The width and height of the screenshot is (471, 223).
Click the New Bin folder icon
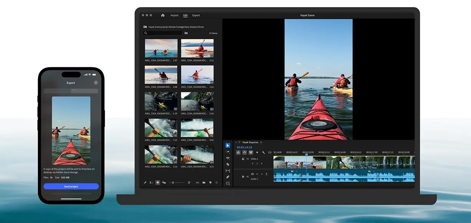pyautogui.click(x=204, y=183)
